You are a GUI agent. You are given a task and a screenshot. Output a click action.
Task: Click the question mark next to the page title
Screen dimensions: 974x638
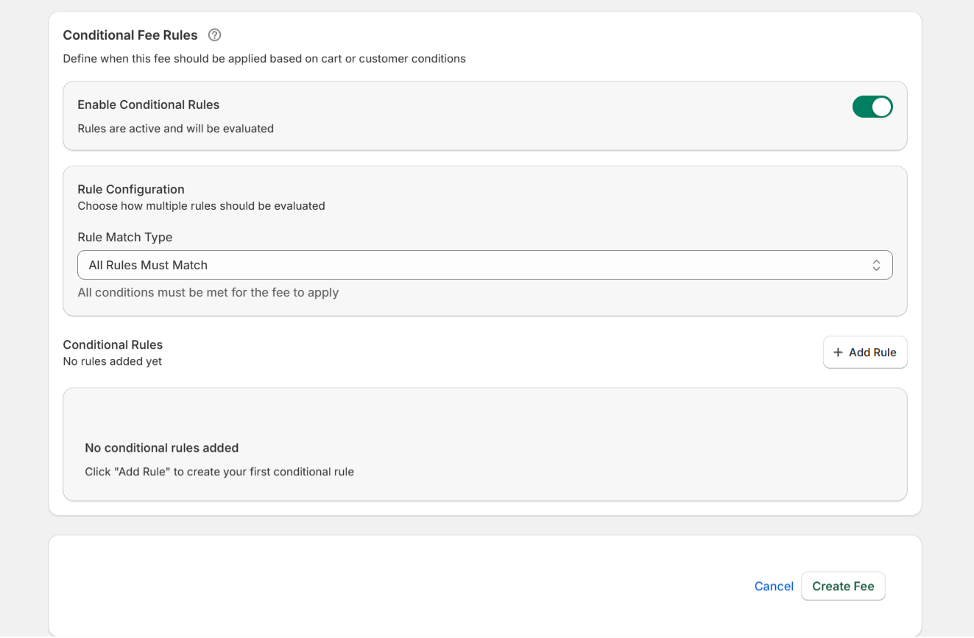(x=213, y=35)
